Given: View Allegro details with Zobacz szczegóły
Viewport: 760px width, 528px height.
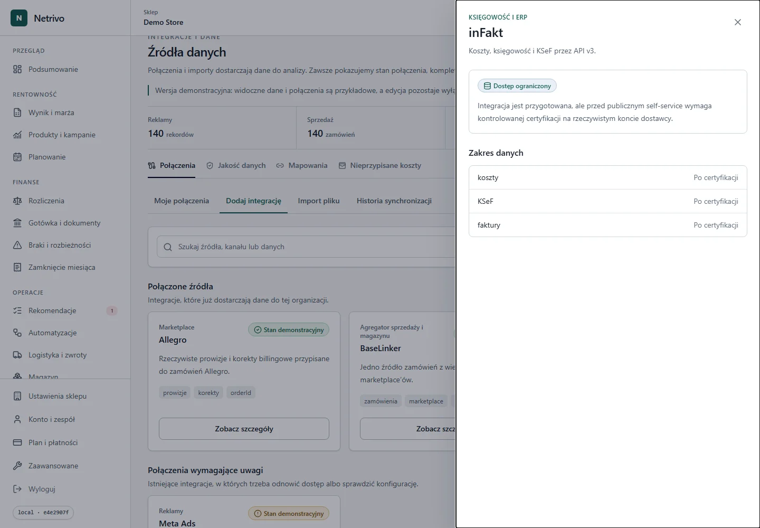Looking at the screenshot, I should pyautogui.click(x=244, y=429).
